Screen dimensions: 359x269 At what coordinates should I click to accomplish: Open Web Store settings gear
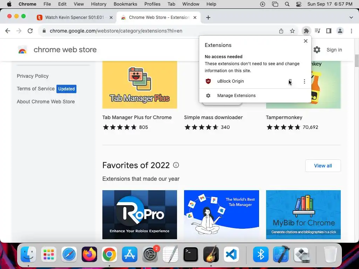pos(317,50)
